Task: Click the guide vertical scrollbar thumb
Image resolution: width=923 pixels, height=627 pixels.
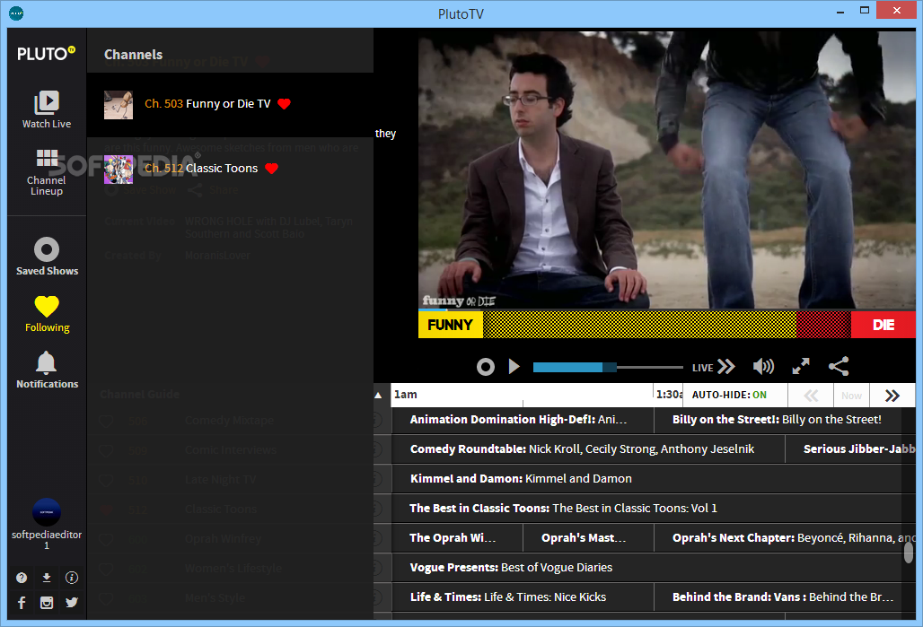Action: pyautogui.click(x=909, y=553)
